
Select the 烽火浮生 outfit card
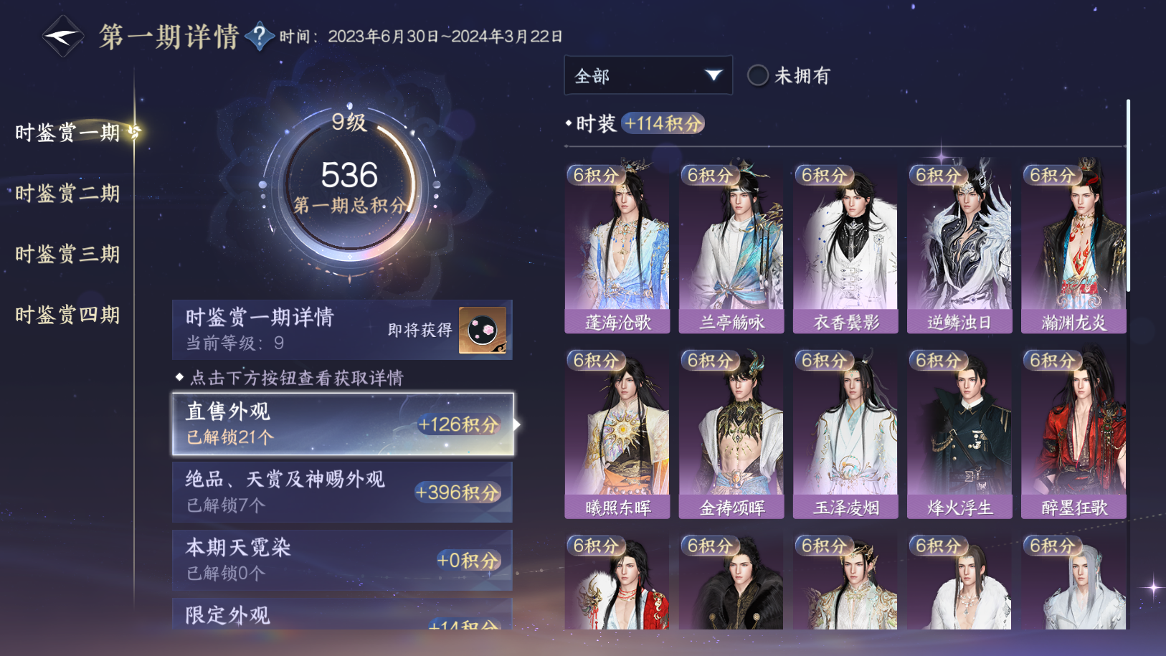[959, 432]
